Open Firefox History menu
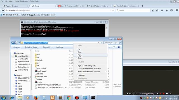The height and width of the screenshot is (100, 179). (x=16, y=1)
